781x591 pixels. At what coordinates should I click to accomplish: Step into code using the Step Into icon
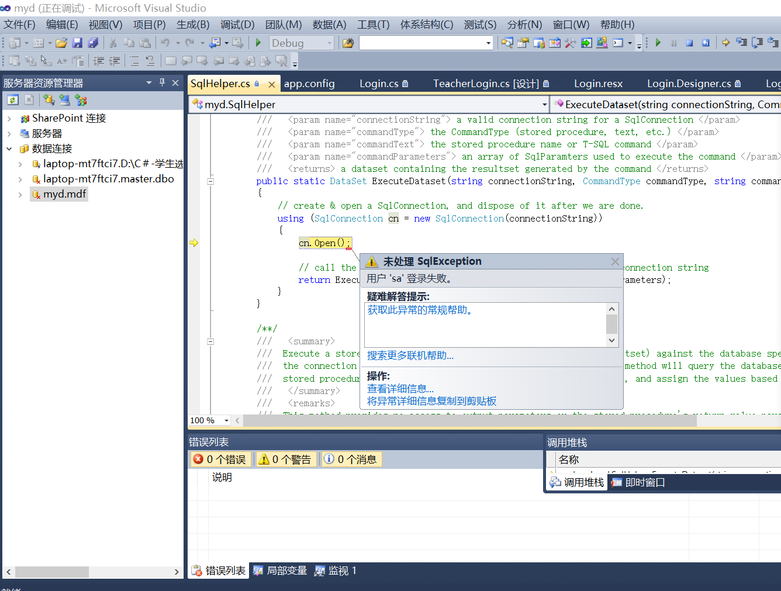point(741,43)
